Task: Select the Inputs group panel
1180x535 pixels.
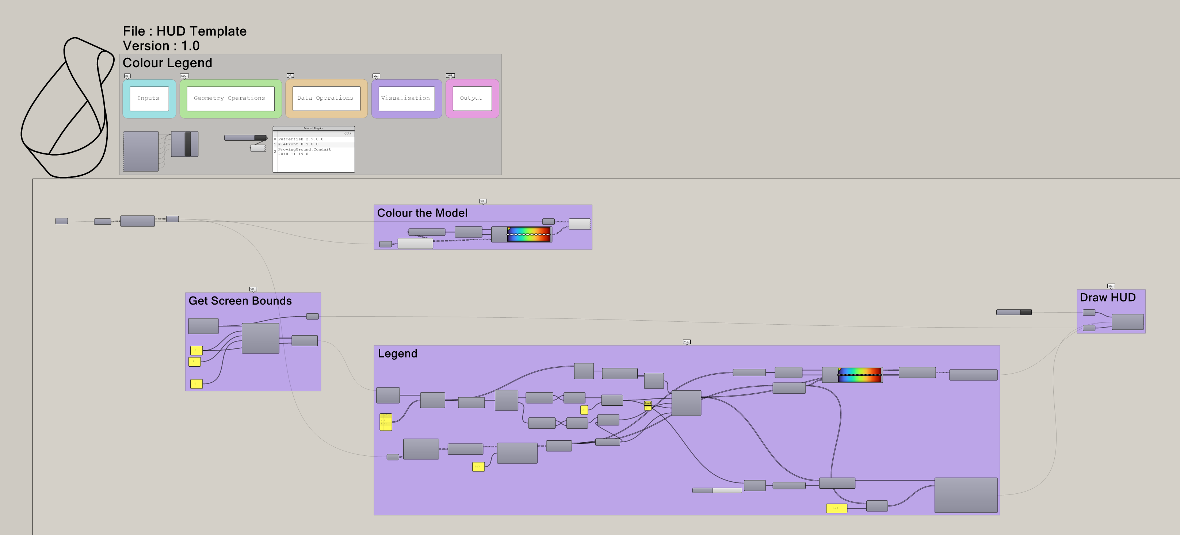Action: click(x=149, y=99)
